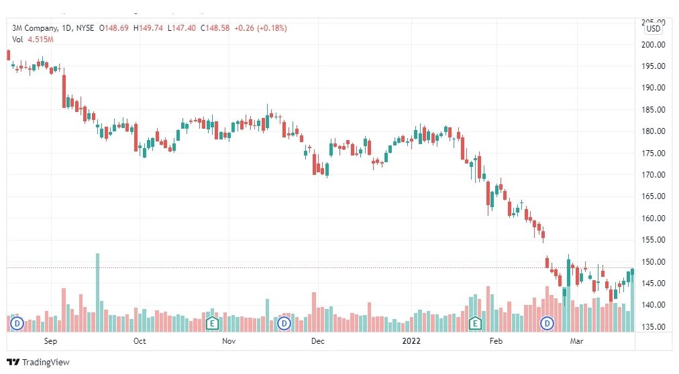
Task: Click the 200.00 price axis label
Action: [654, 44]
